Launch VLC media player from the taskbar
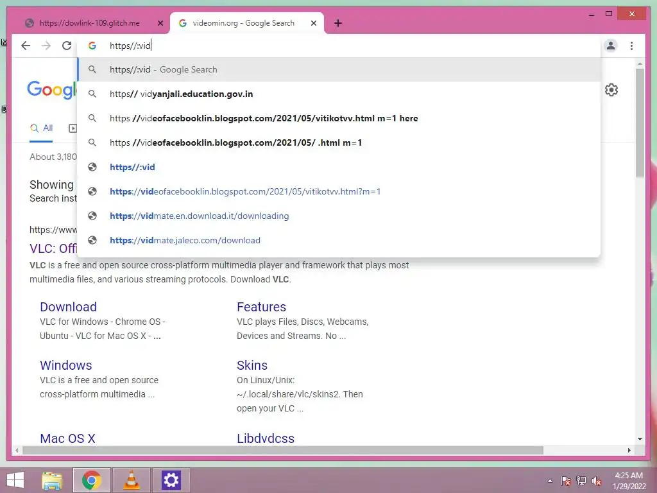The width and height of the screenshot is (657, 493). 132,480
